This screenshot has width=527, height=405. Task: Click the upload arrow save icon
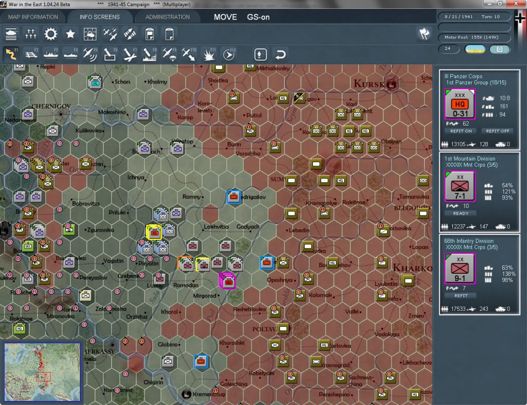260,55
